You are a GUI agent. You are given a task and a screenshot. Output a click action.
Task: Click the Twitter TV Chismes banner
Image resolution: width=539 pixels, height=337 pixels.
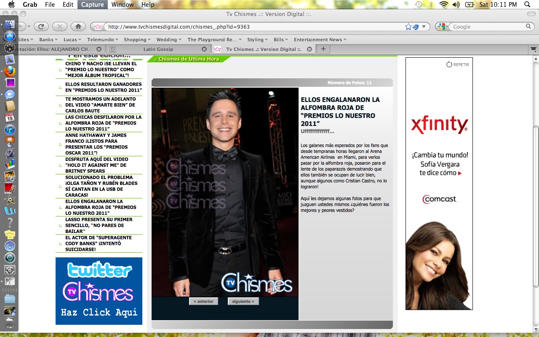coord(99,291)
